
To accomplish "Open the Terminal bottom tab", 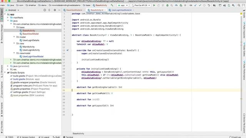I will pos(68,137).
